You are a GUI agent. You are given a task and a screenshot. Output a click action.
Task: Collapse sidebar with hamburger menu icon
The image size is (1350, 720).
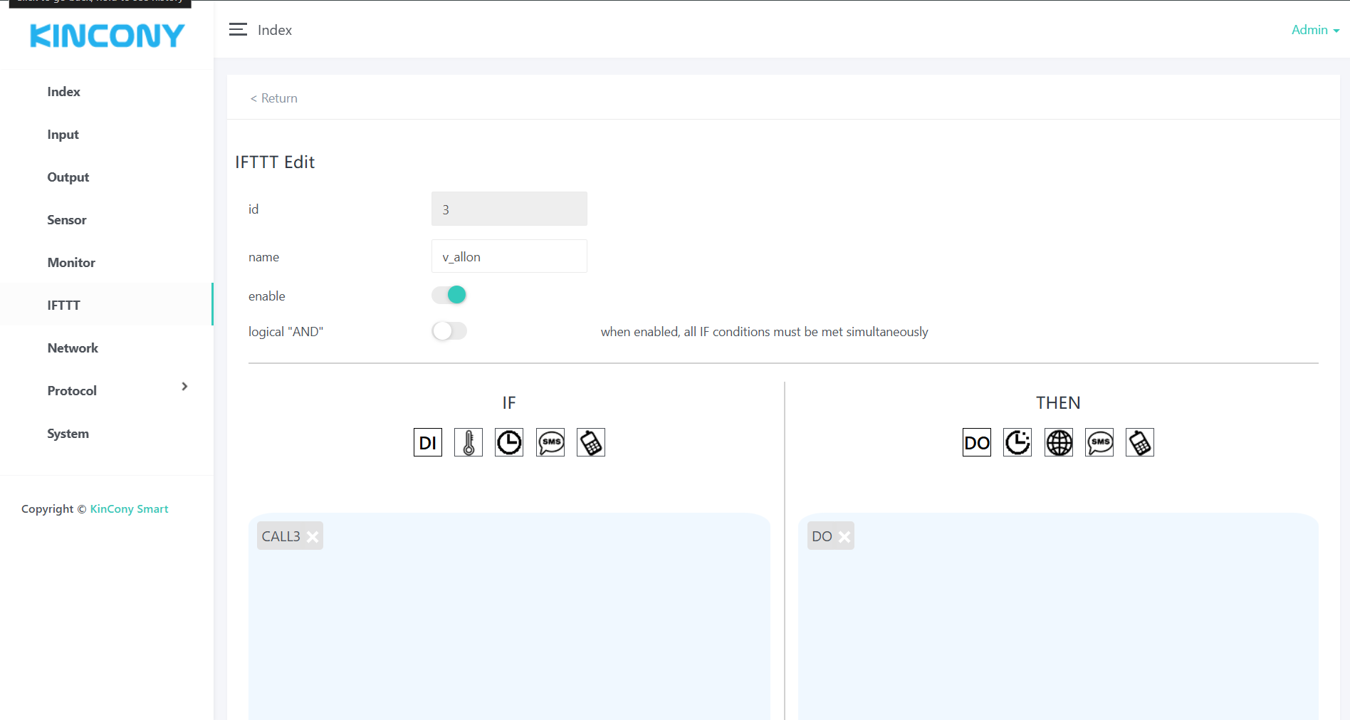click(x=238, y=29)
